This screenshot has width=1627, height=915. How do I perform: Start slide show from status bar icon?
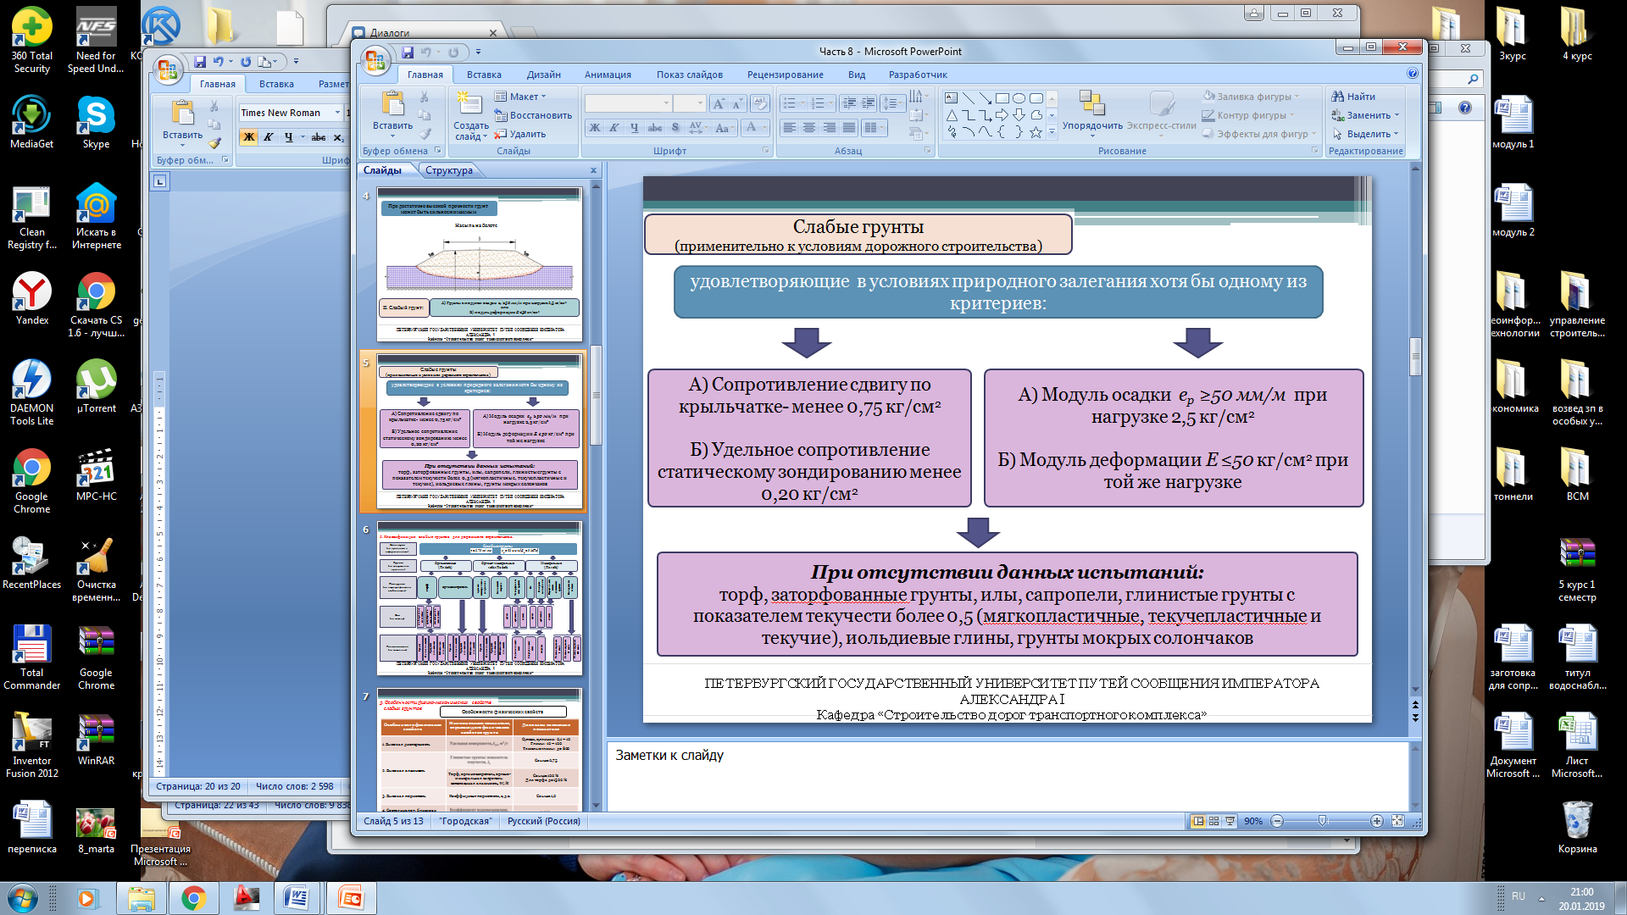1230,821
